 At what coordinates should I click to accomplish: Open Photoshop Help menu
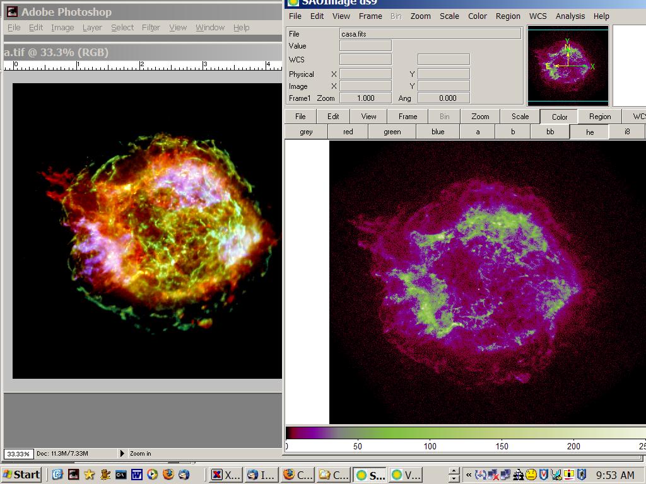[242, 28]
